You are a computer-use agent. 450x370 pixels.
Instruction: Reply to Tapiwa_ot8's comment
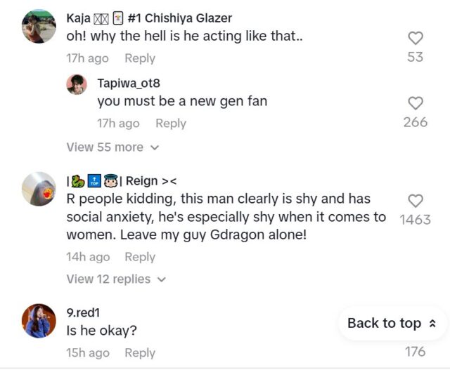click(171, 123)
